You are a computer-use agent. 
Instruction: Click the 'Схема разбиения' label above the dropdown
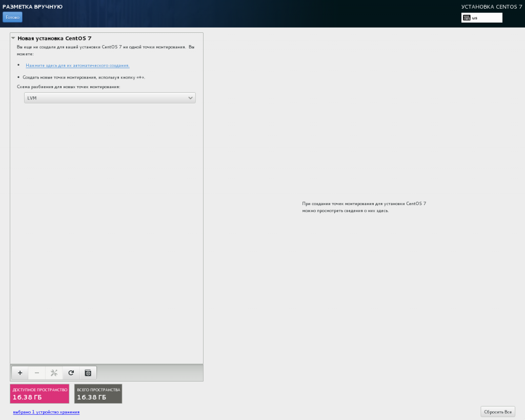(68, 87)
